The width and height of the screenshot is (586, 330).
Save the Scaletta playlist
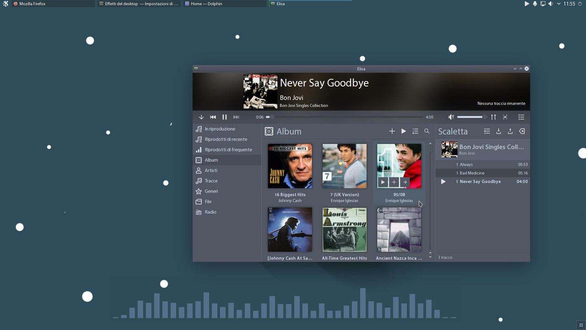[x=510, y=131]
